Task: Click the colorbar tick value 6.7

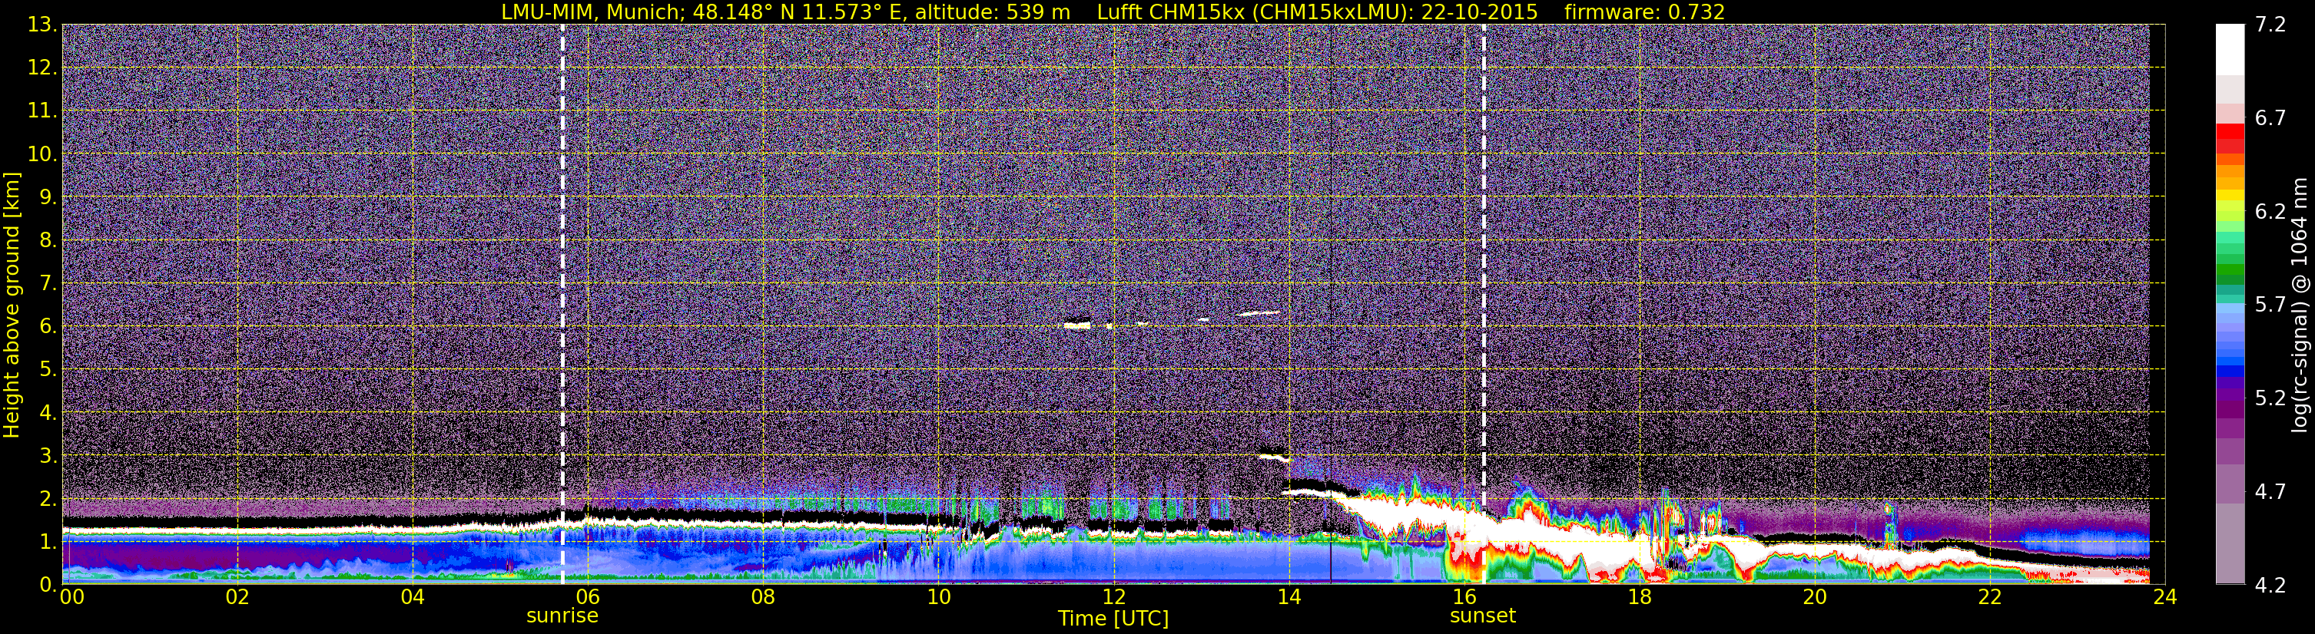Action: coord(2270,118)
